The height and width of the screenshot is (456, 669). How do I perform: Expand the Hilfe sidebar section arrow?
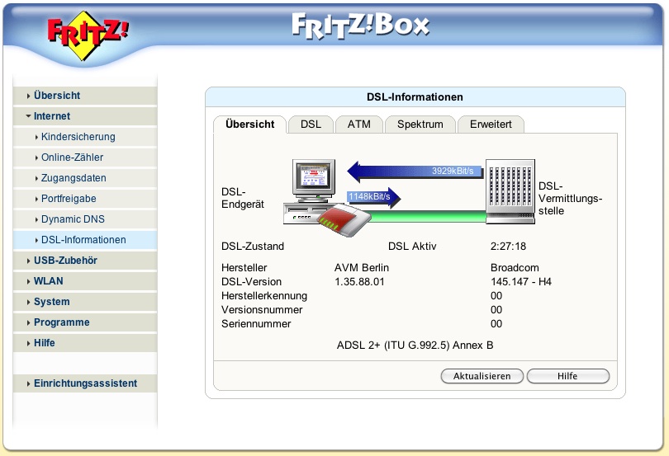click(29, 343)
